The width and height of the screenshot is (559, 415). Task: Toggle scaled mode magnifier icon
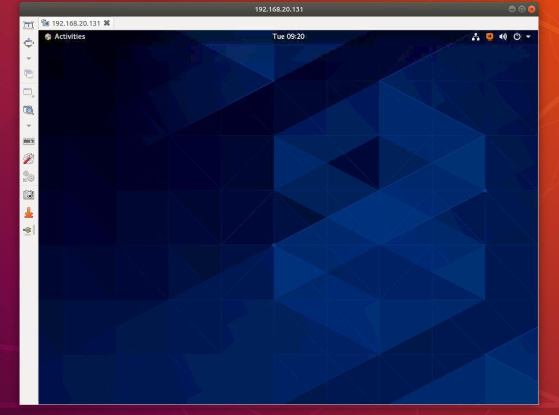coord(28,110)
